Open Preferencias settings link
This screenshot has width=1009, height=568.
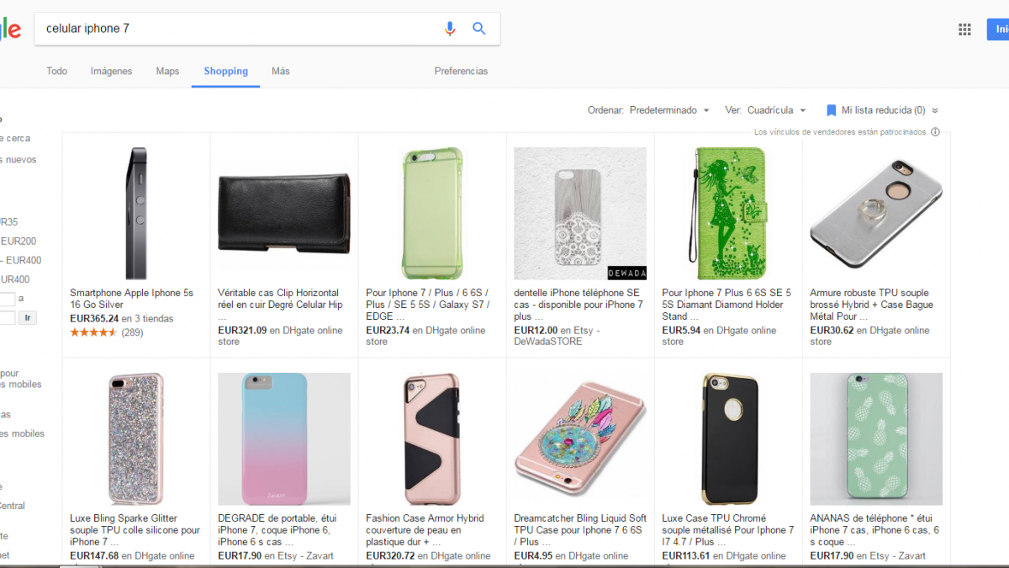coord(461,71)
